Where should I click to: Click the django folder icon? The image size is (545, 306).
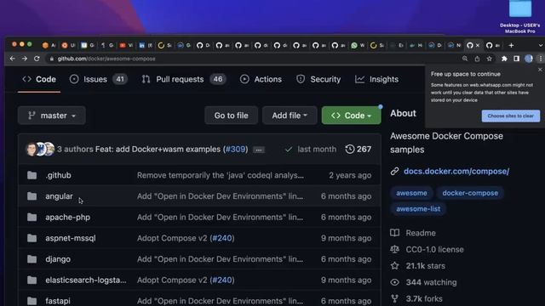[x=32, y=259]
